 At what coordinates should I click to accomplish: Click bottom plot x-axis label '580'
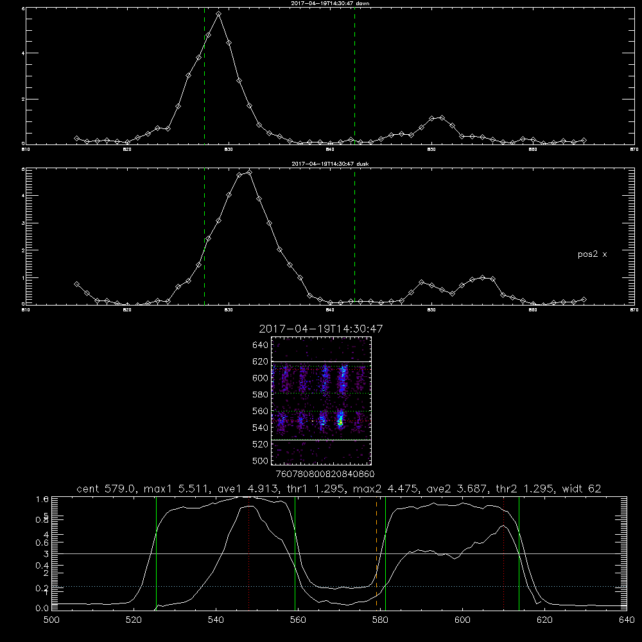click(x=380, y=620)
